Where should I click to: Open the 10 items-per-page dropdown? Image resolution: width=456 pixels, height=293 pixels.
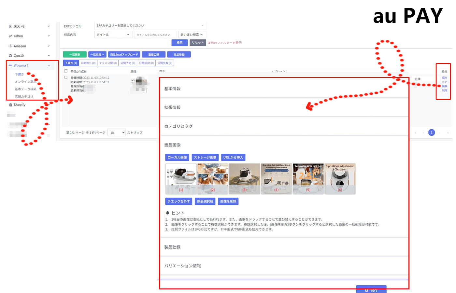[117, 133]
